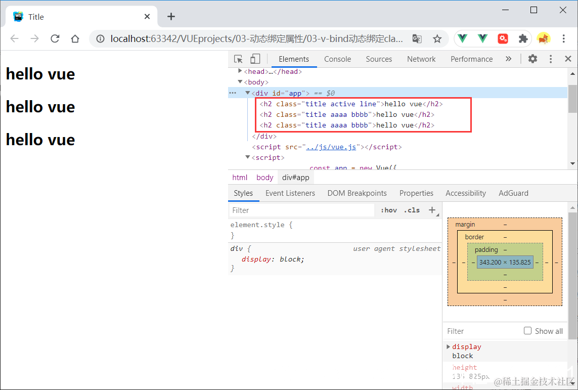Open the second Vue devtools extension icon
The image size is (578, 390).
tap(482, 38)
